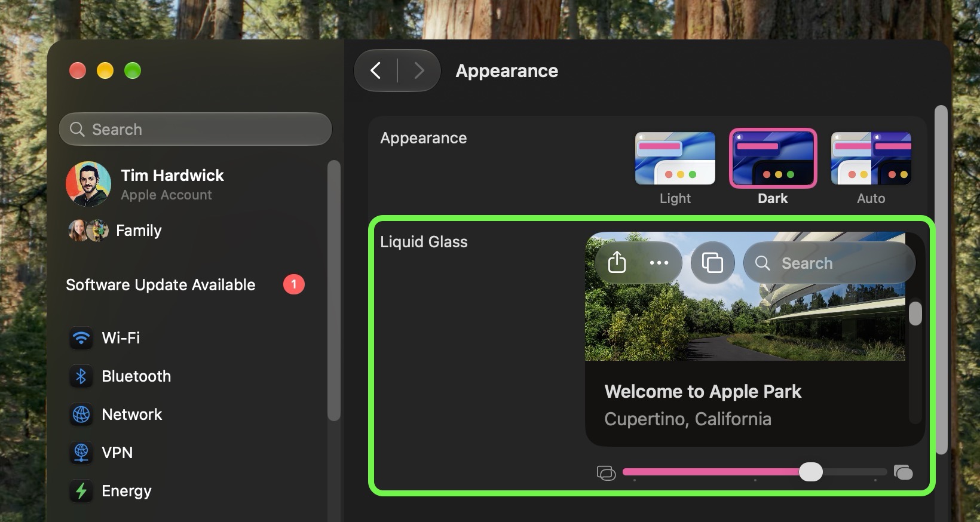Select the Light appearance option
This screenshot has height=522, width=980.
(x=675, y=168)
